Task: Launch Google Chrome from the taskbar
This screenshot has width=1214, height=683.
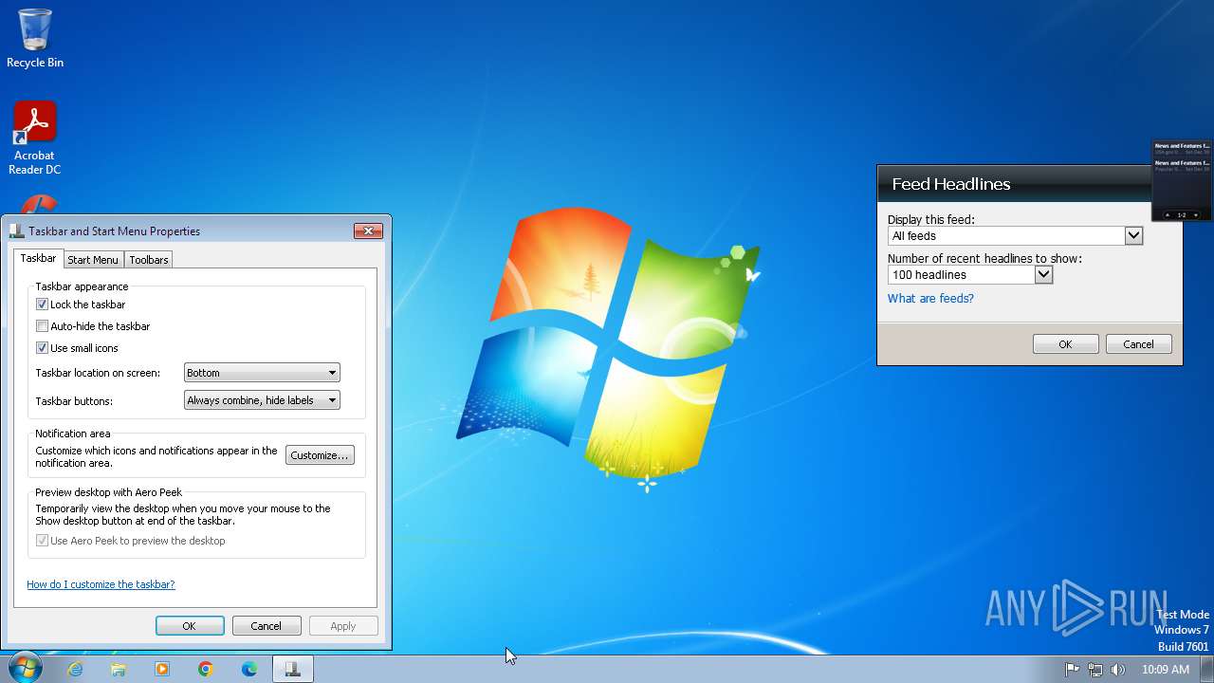Action: click(206, 669)
